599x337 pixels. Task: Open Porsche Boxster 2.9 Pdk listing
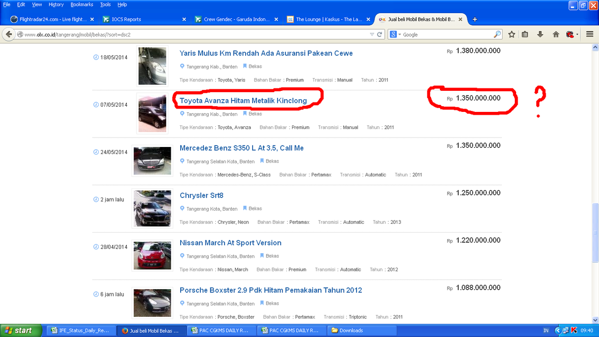coord(271,290)
